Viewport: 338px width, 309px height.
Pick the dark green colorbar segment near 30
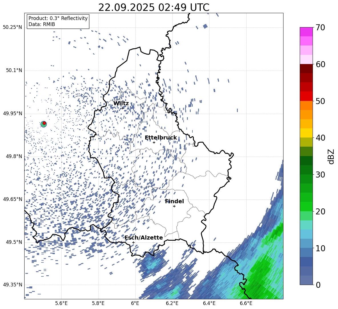click(306, 170)
